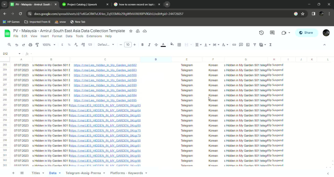This screenshot has width=334, height=177.
Task: Switch to Telegram-Assig-Prerna sheet tab
Action: [83, 173]
